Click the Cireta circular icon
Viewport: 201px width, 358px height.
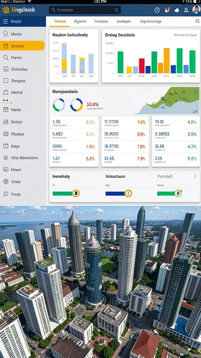(x=6, y=182)
